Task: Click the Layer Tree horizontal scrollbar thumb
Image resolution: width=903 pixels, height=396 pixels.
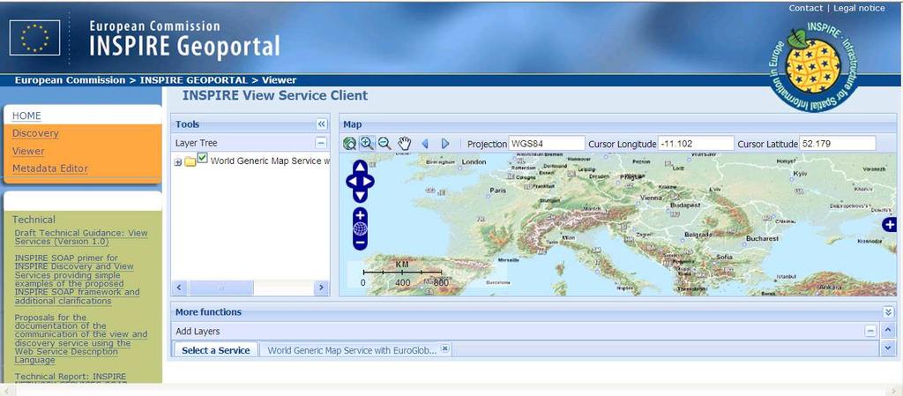Action: pyautogui.click(x=221, y=288)
